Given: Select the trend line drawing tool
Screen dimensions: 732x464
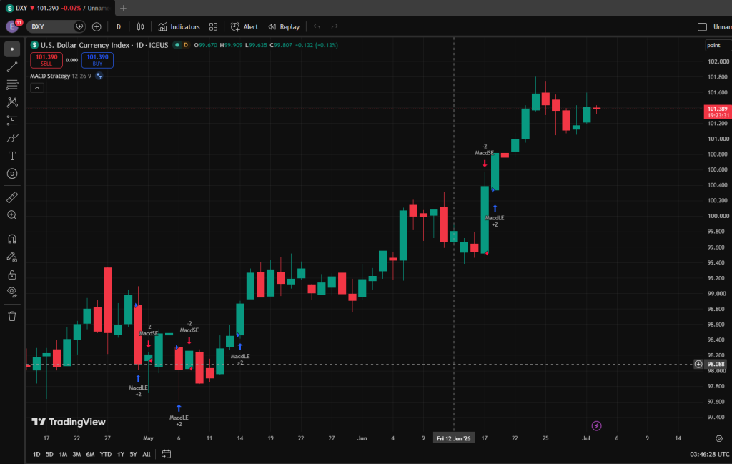Looking at the screenshot, I should click(x=12, y=66).
